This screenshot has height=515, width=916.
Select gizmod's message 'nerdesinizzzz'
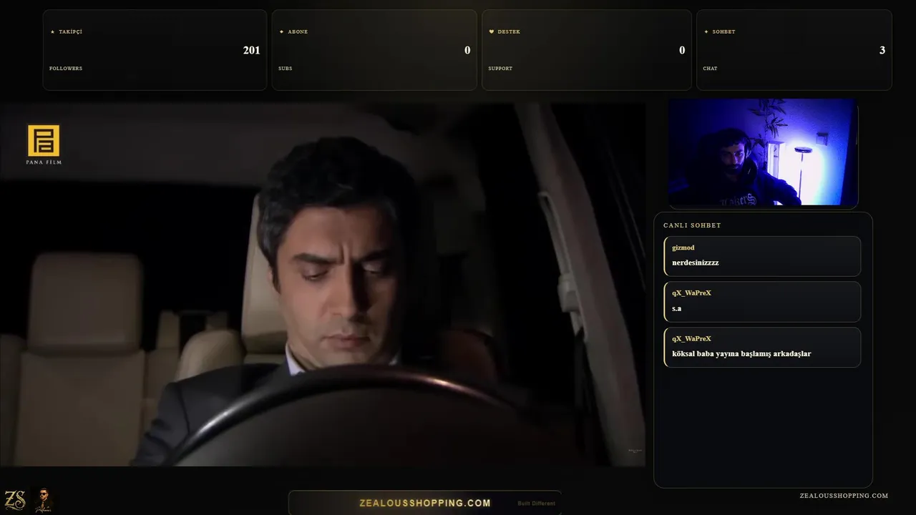click(762, 256)
